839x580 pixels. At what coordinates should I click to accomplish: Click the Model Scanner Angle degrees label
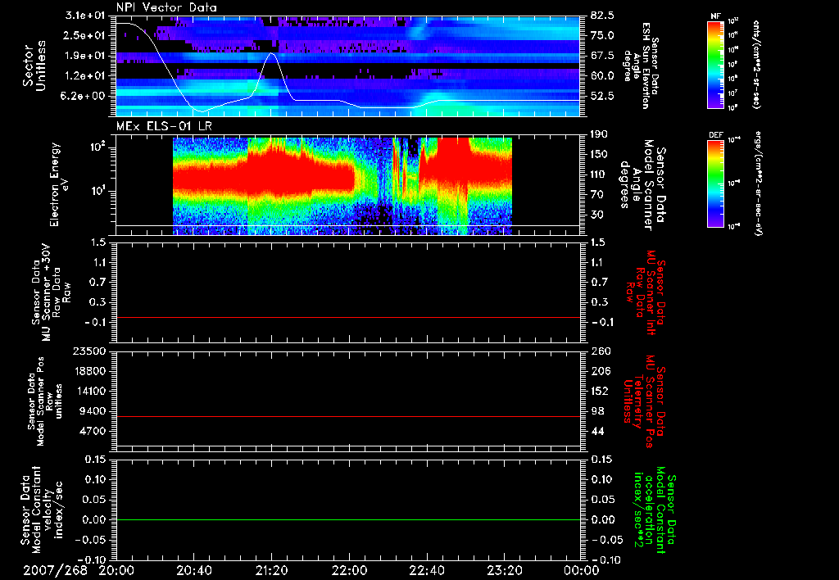pos(642,185)
